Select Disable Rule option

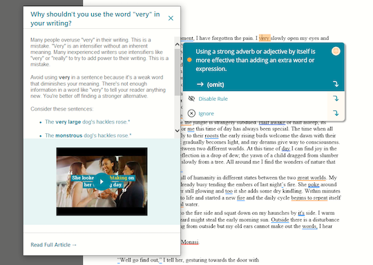point(213,99)
